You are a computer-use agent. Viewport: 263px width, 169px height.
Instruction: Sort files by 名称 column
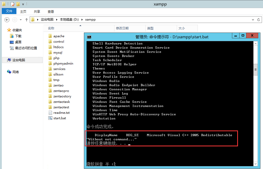point(79,28)
